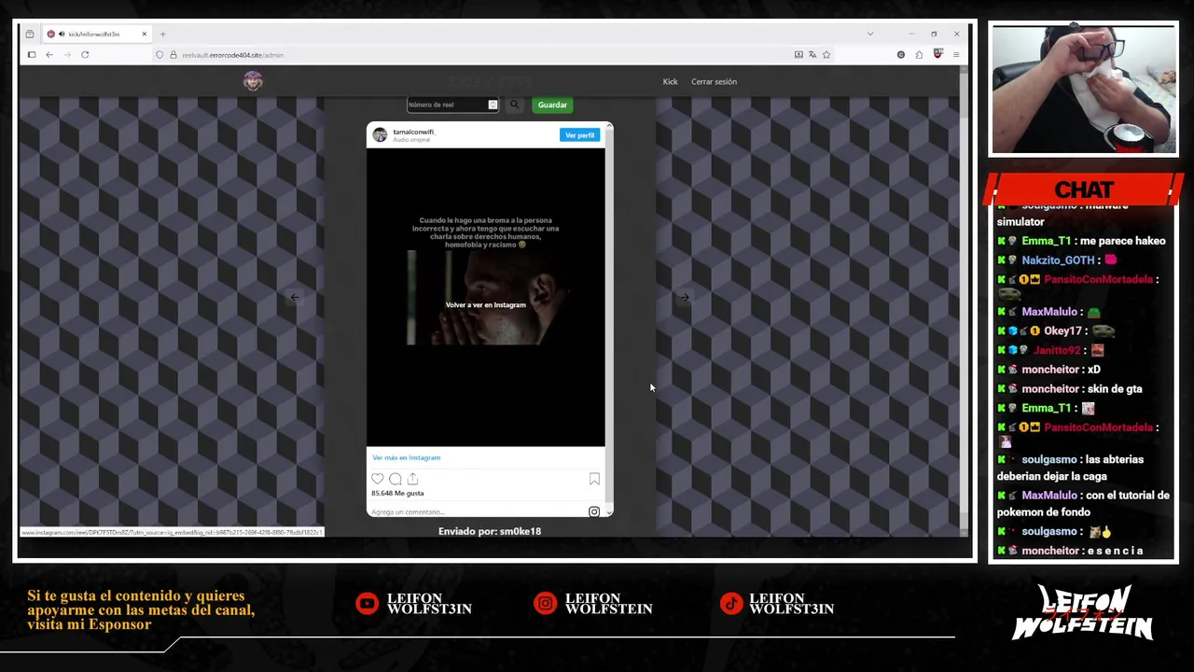Open the browser hamburger menu
The height and width of the screenshot is (672, 1194).
point(956,55)
